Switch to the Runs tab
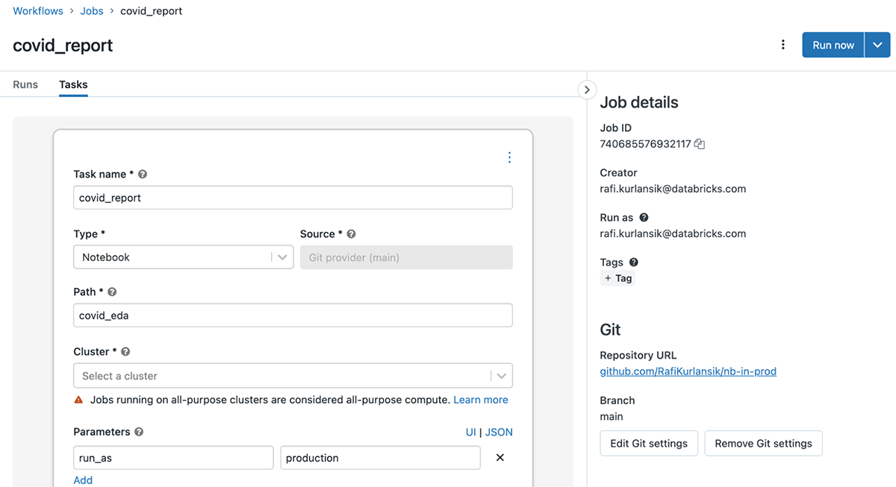Viewport: 896px width, 487px height. [x=25, y=84]
